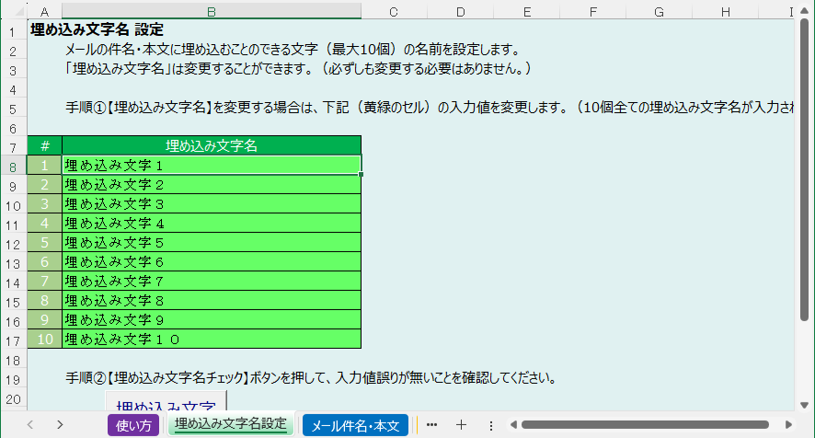Screen dimensions: 815x438
Task: Select column B header
Action: (x=212, y=11)
